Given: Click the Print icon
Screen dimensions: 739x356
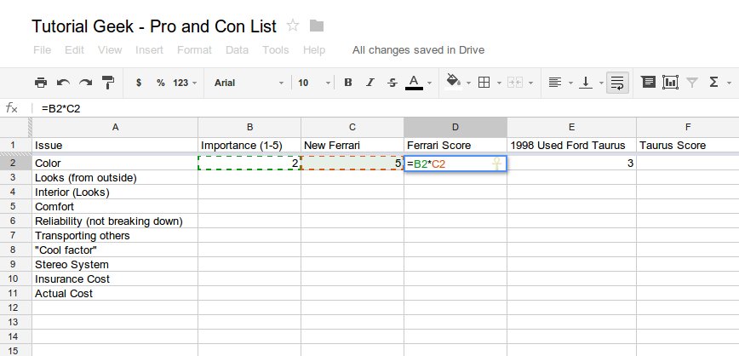Looking at the screenshot, I should pos(41,83).
